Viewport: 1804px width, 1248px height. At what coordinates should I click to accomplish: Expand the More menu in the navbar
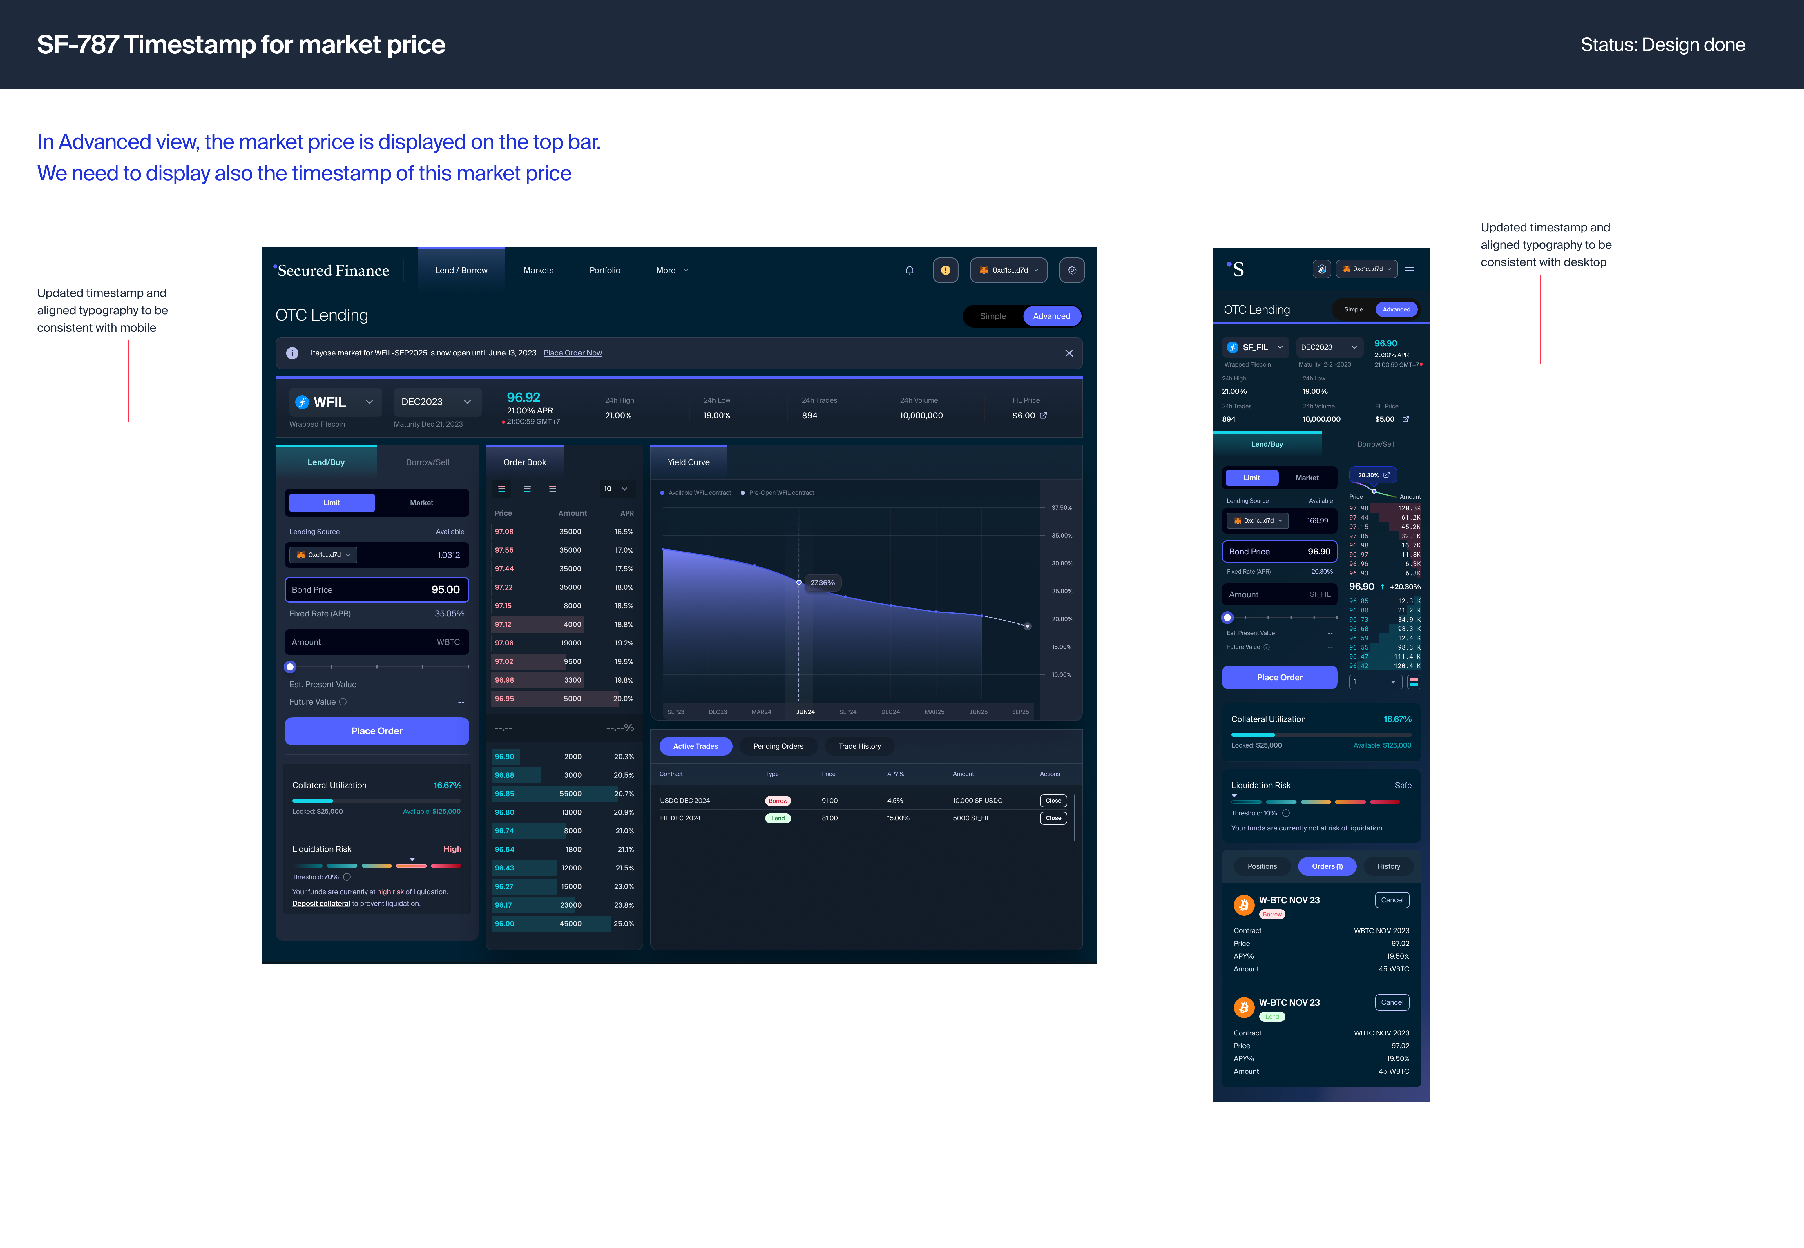(673, 271)
